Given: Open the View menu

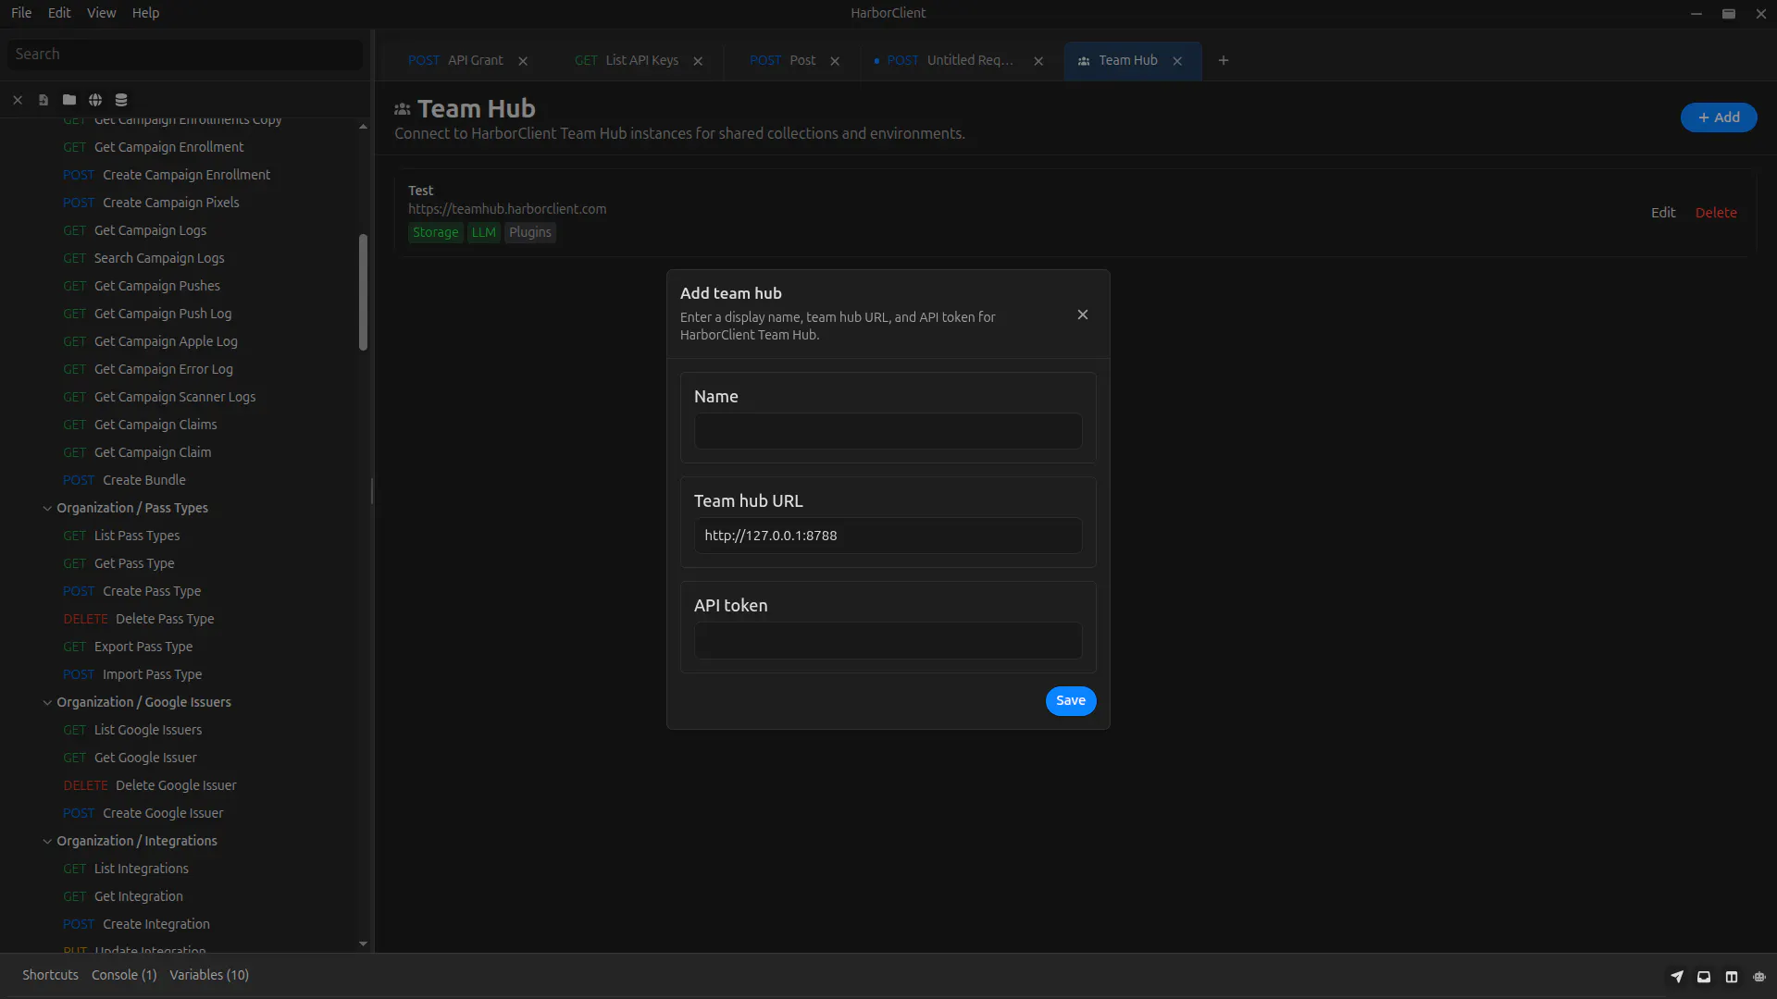Looking at the screenshot, I should coord(101,13).
